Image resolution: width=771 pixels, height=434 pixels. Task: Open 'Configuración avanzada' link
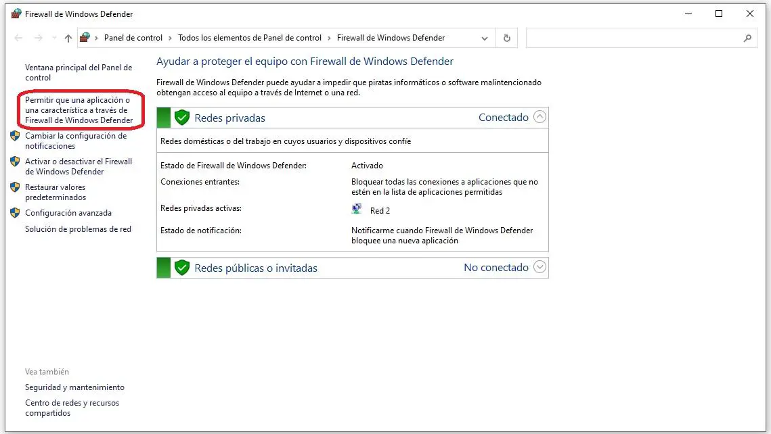pos(68,212)
